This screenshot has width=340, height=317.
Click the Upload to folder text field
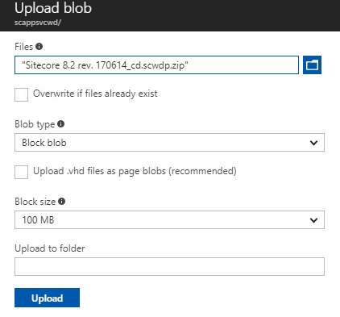[169, 266]
